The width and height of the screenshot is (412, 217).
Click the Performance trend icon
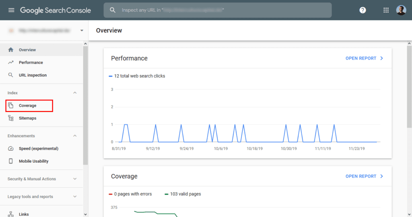pos(11,62)
